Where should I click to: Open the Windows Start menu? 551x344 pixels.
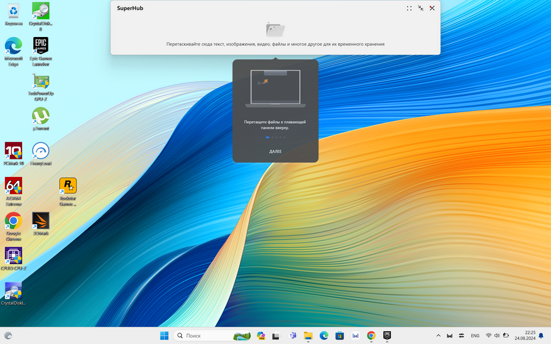(164, 336)
